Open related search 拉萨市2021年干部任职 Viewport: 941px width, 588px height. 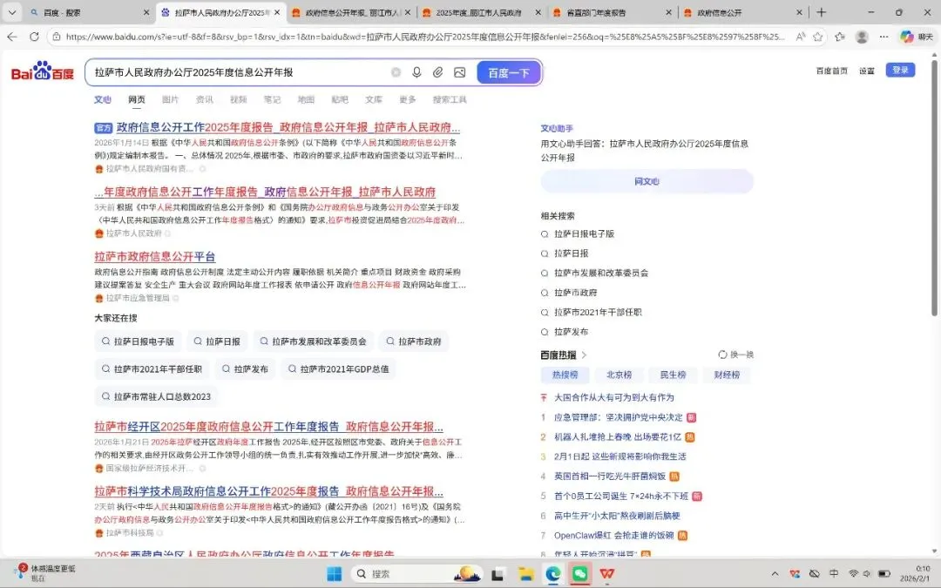click(x=598, y=312)
